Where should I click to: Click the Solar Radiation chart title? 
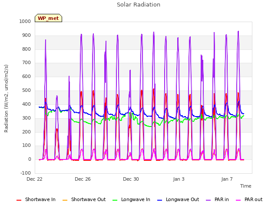tap(139, 5)
